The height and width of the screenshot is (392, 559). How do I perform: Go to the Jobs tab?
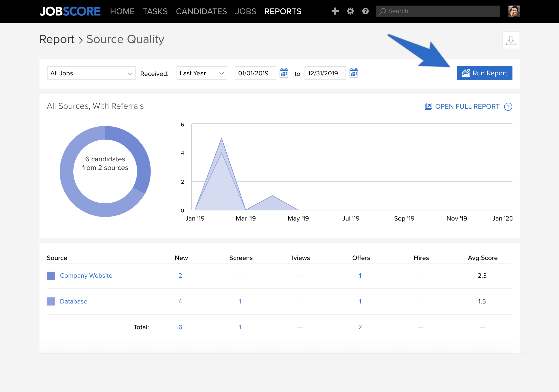click(246, 11)
